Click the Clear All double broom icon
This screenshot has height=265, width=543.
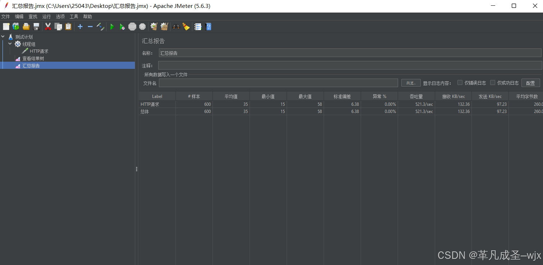click(x=164, y=27)
